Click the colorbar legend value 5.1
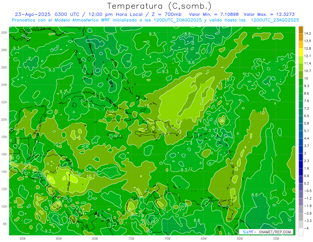Viewport: 313px width, 242px height. (x=306, y=131)
